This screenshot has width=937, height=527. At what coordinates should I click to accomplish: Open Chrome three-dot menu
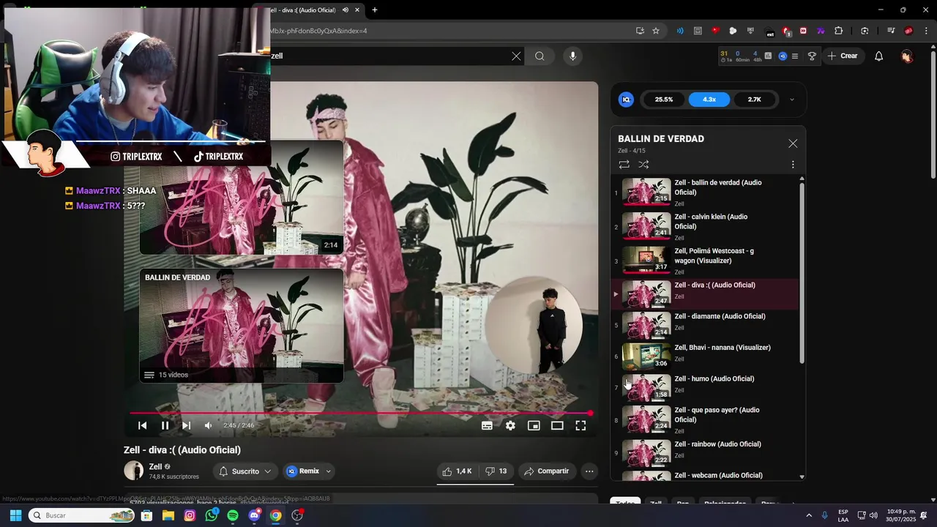point(925,31)
